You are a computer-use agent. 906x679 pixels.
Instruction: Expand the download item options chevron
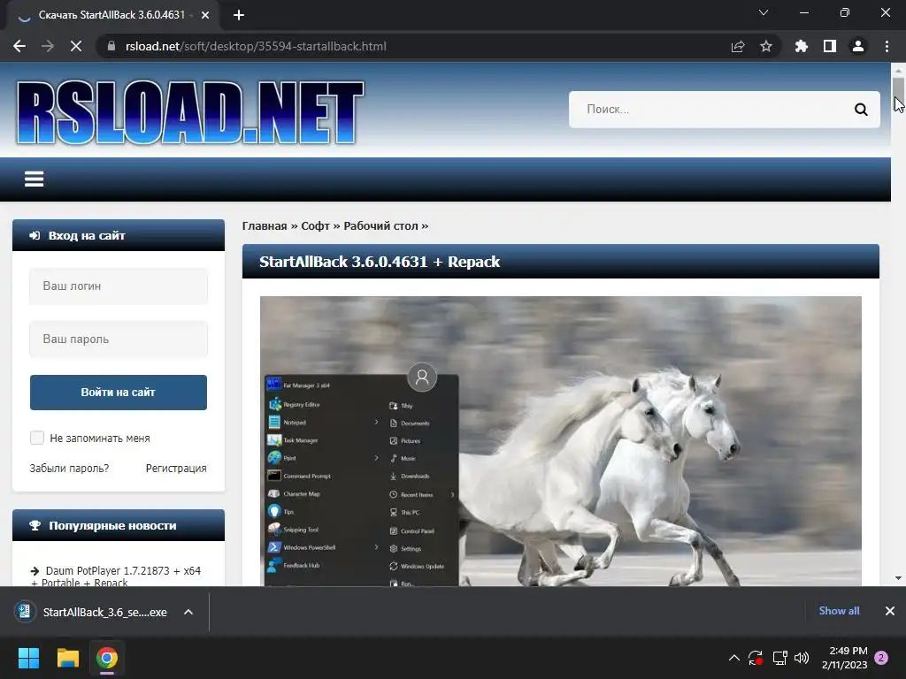[188, 612]
